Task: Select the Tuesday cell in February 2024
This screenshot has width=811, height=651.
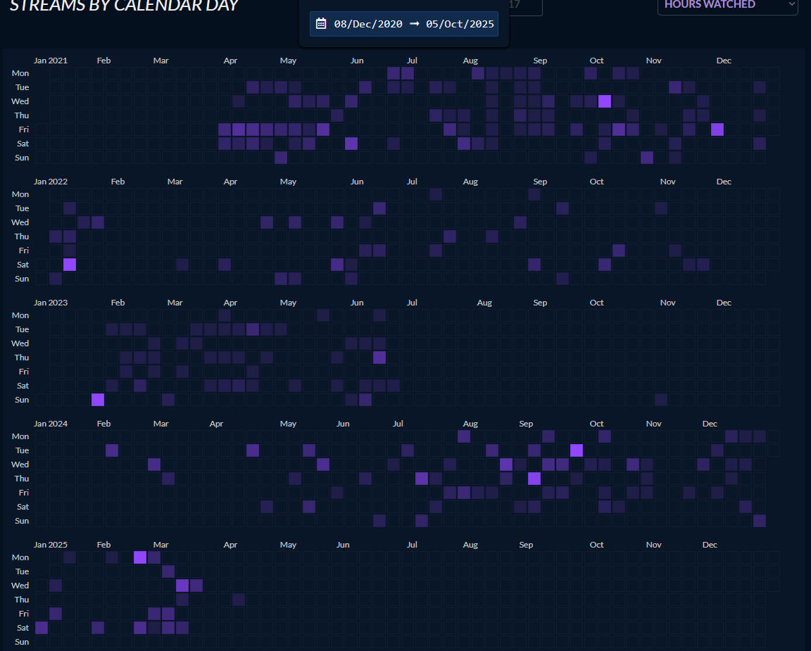Action: pos(112,450)
